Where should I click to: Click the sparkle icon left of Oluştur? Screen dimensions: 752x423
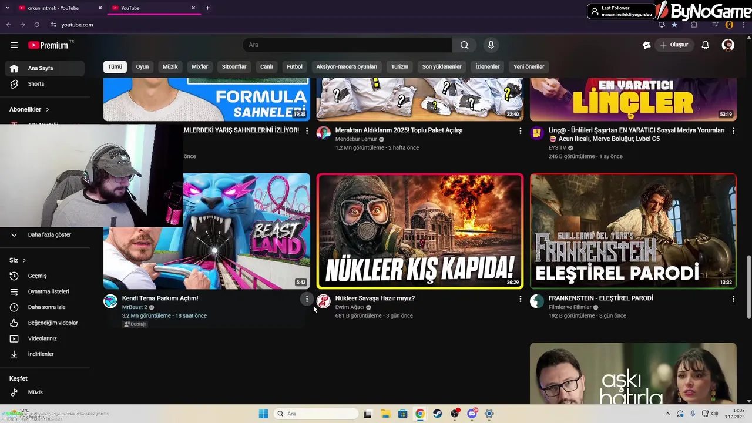coord(647,45)
